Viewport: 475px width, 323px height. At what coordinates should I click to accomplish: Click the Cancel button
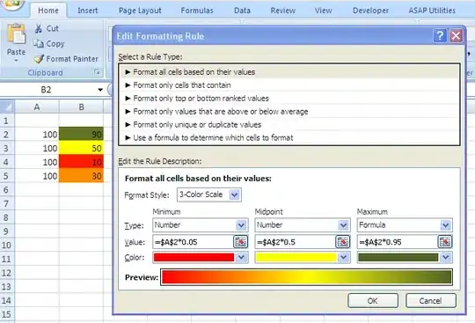tap(430, 301)
